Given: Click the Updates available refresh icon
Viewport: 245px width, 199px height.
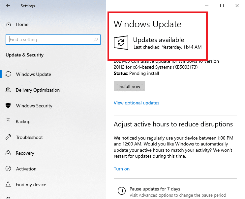Looking at the screenshot, I should [121, 43].
